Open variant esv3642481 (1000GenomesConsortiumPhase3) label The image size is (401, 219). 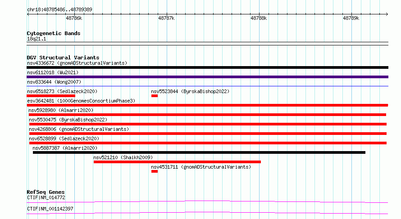click(81, 101)
